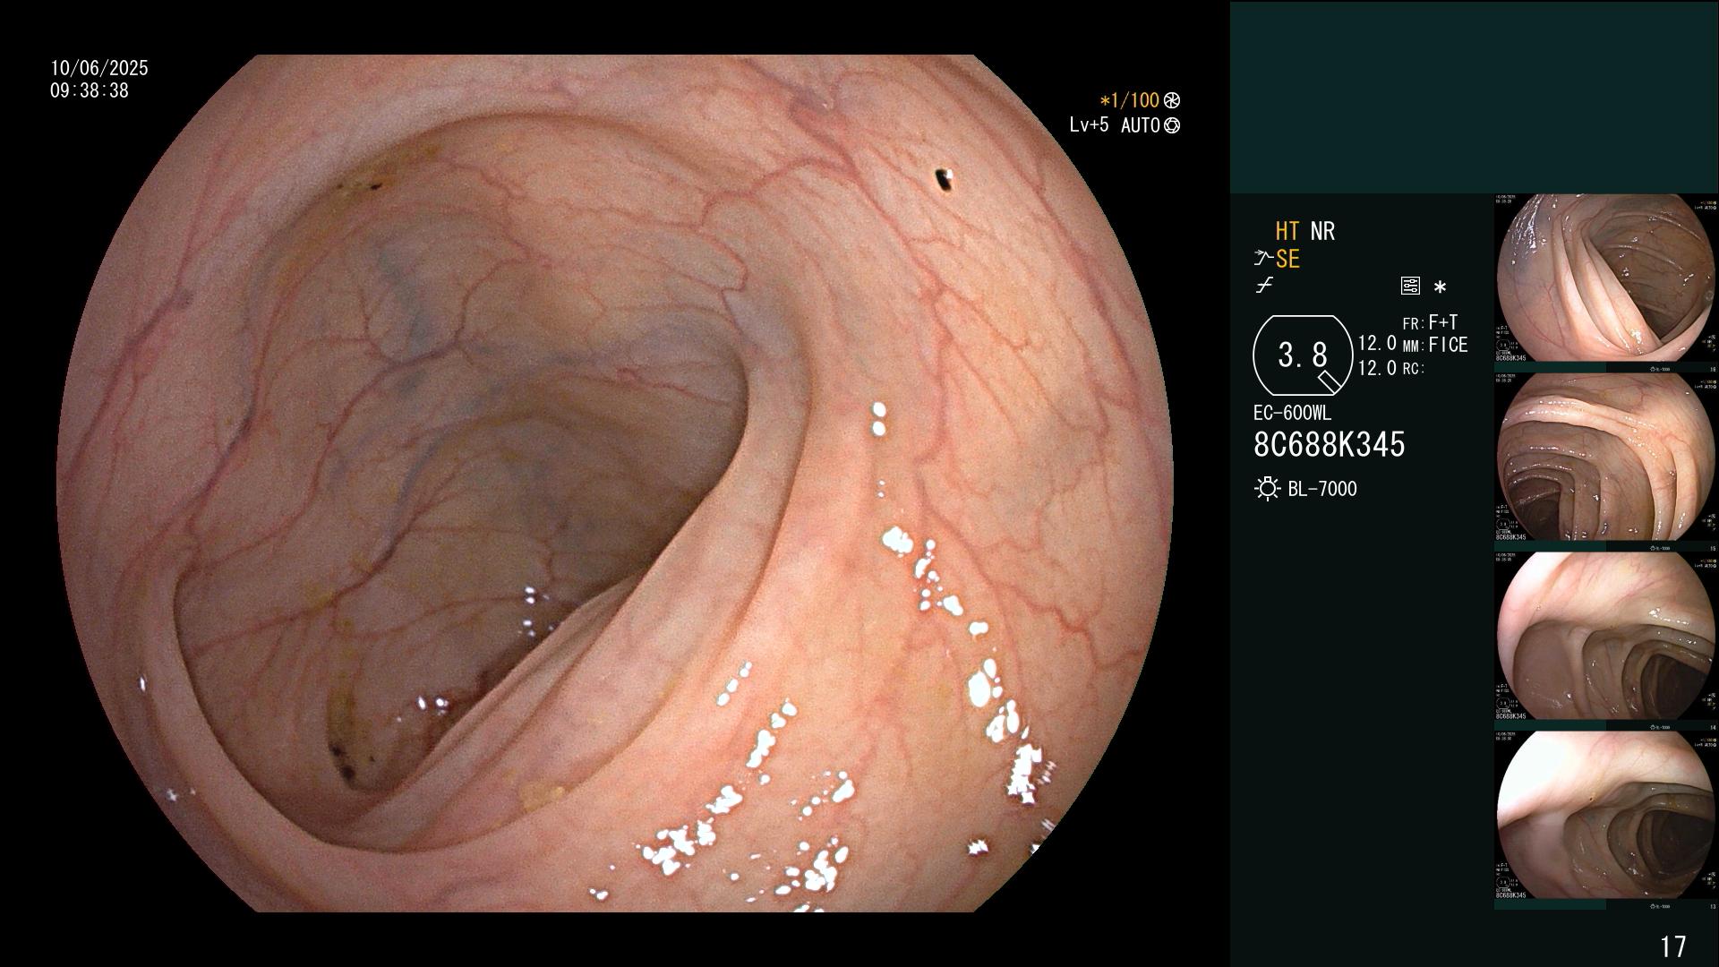This screenshot has height=967, width=1719.
Task: Click the scope model EC-600WL
Action: (1292, 413)
